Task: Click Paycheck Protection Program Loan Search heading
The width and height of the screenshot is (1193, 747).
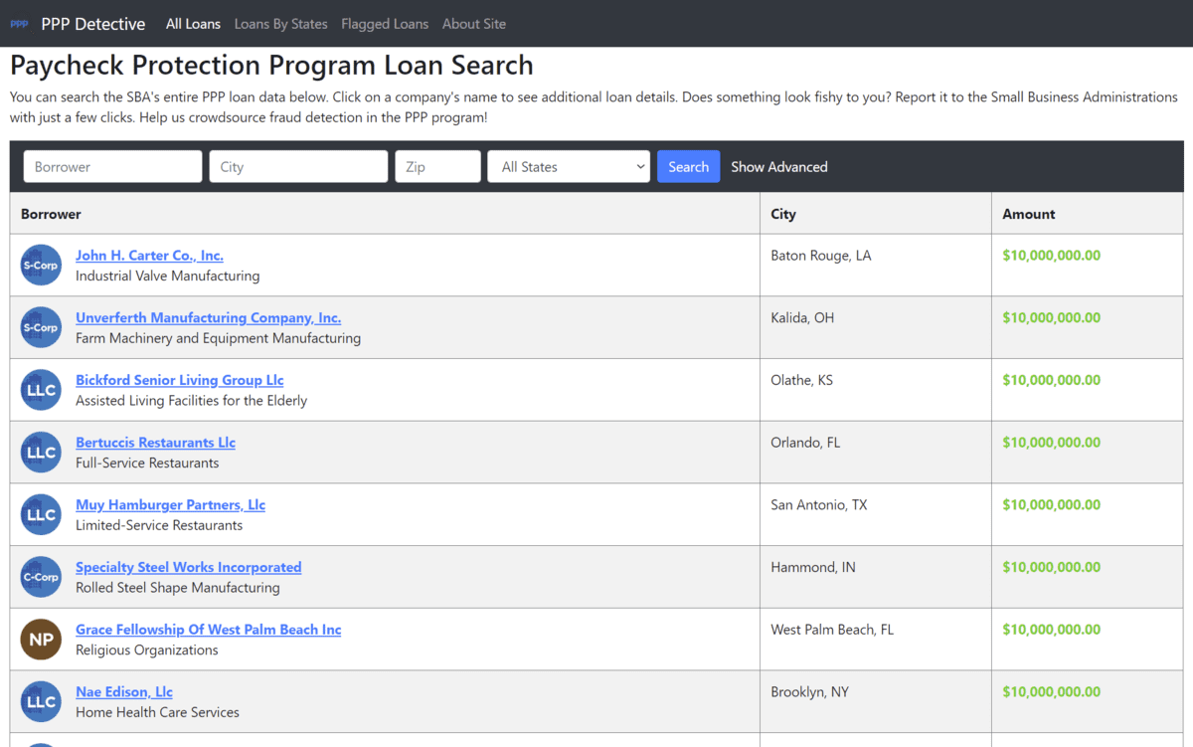Action: (271, 66)
